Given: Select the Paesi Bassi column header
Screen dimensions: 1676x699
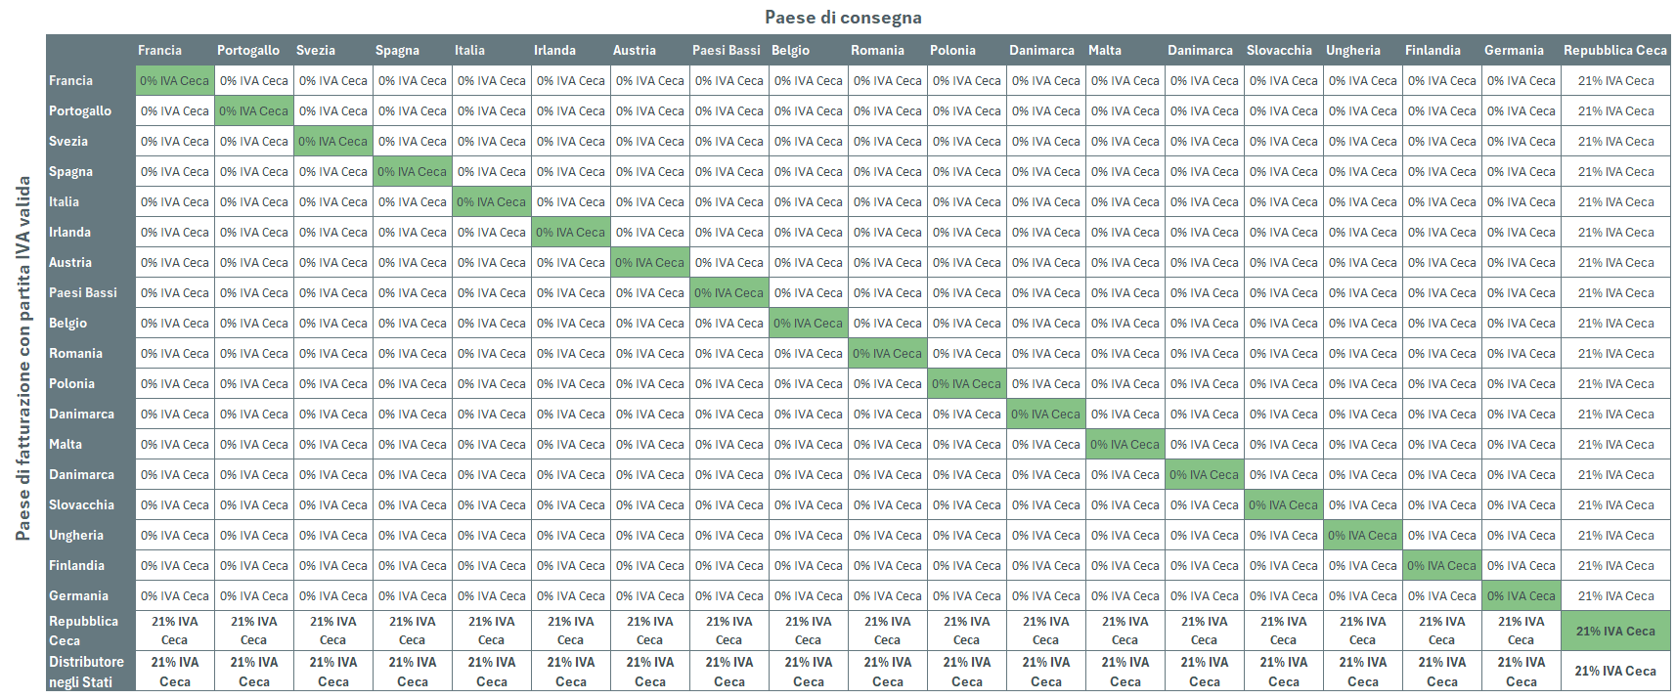Looking at the screenshot, I should pyautogui.click(x=727, y=50).
